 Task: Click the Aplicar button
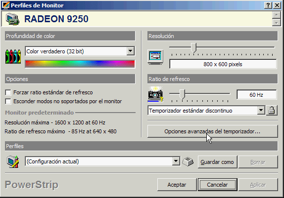pyautogui.click(x=258, y=185)
